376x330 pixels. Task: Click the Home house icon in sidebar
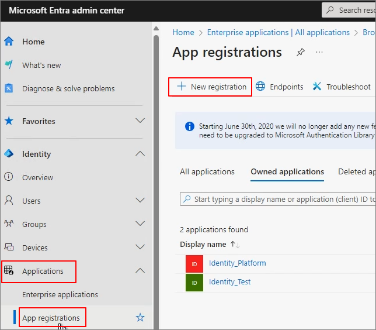point(9,41)
